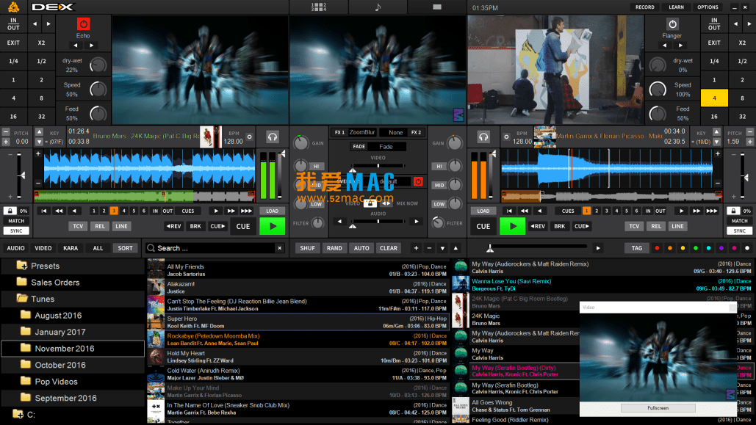The width and height of the screenshot is (756, 425).
Task: Click the rectangle video view icon in top bar
Action: (x=437, y=7)
